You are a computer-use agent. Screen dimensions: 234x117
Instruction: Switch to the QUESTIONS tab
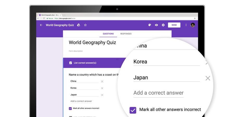108,34
